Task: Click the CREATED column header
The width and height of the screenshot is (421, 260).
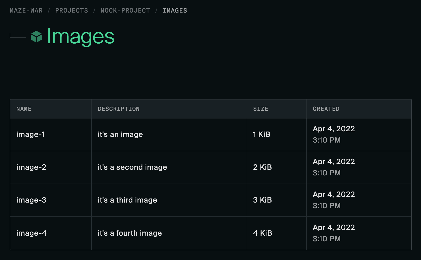Action: click(x=326, y=109)
